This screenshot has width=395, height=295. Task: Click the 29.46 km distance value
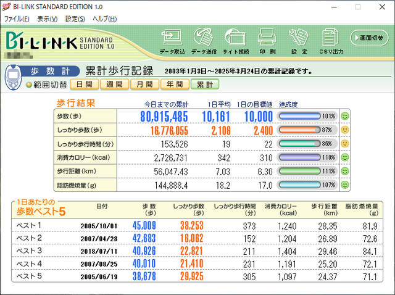click(x=328, y=251)
